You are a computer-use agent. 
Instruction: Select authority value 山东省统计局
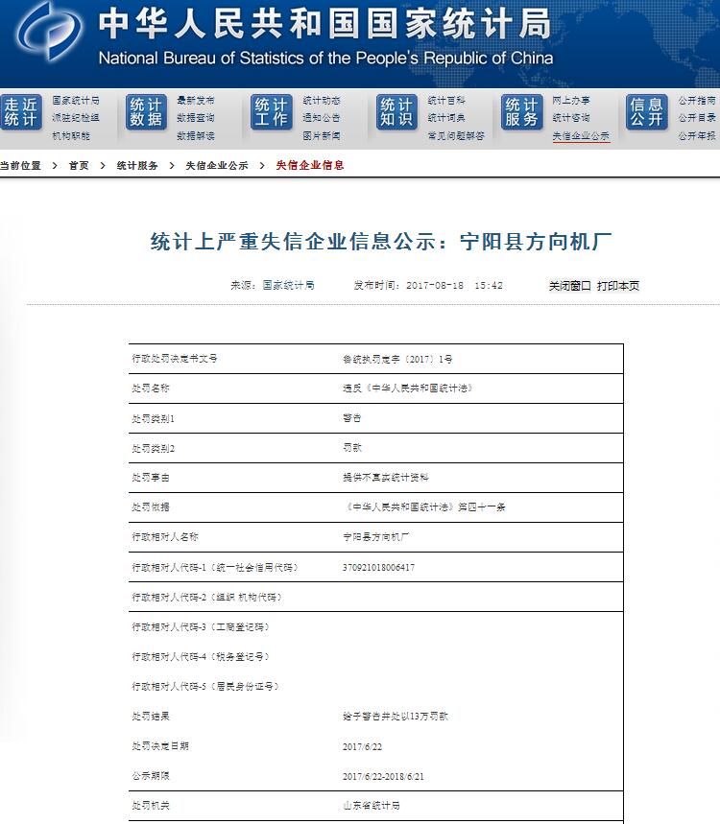tap(372, 806)
